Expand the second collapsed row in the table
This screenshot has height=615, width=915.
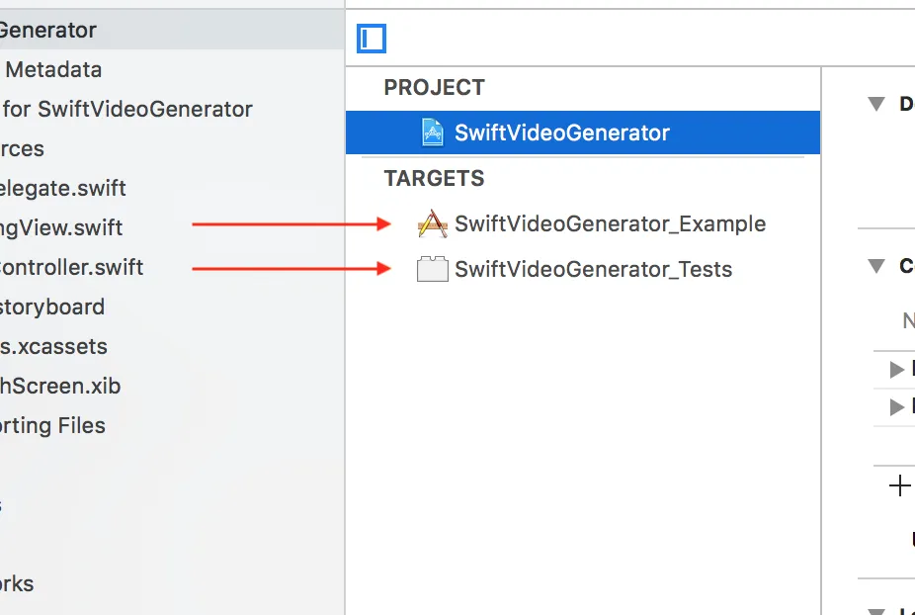coord(897,406)
